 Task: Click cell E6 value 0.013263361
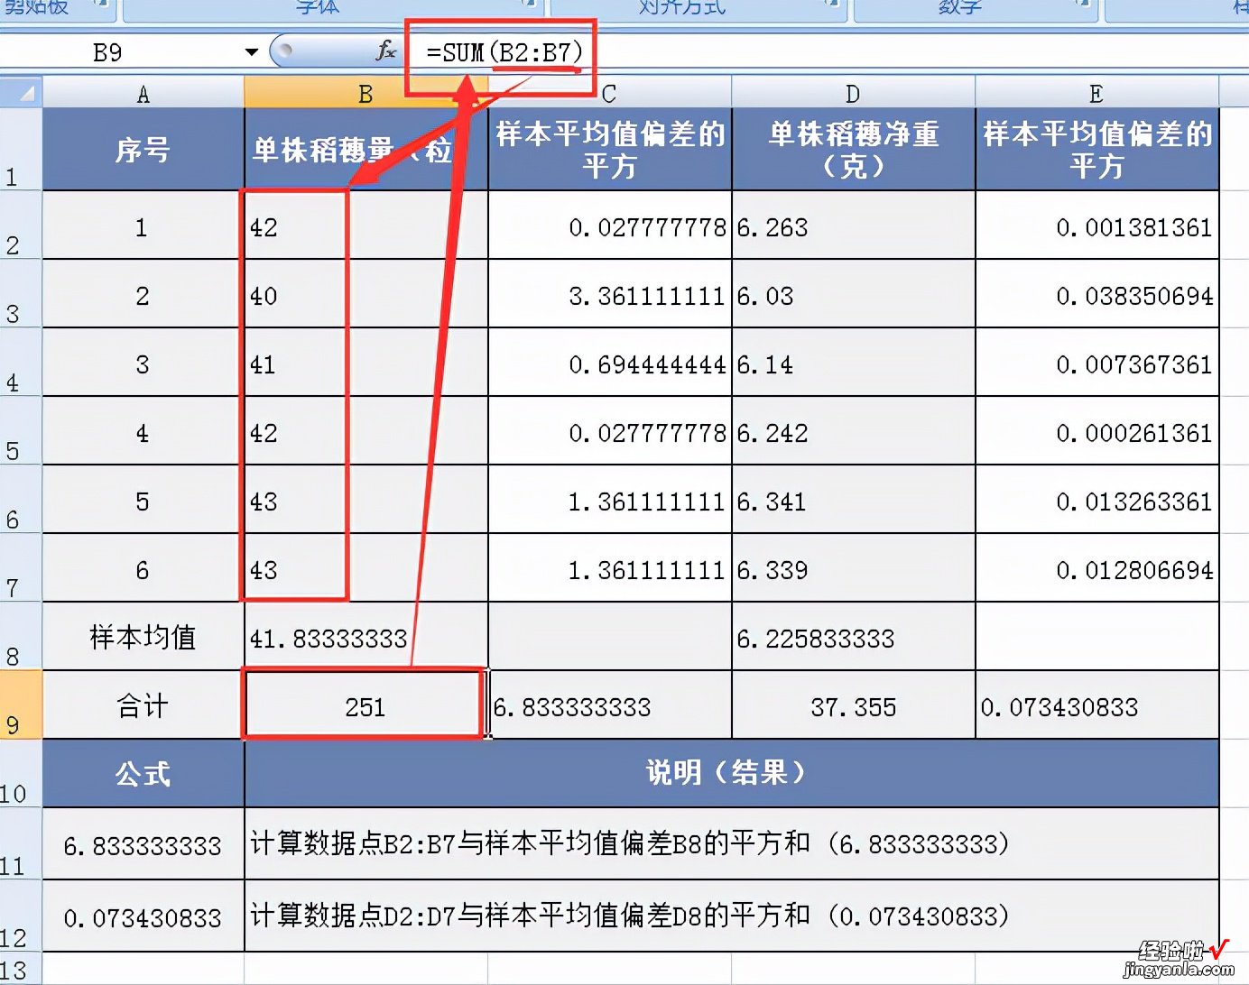pyautogui.click(x=1096, y=500)
